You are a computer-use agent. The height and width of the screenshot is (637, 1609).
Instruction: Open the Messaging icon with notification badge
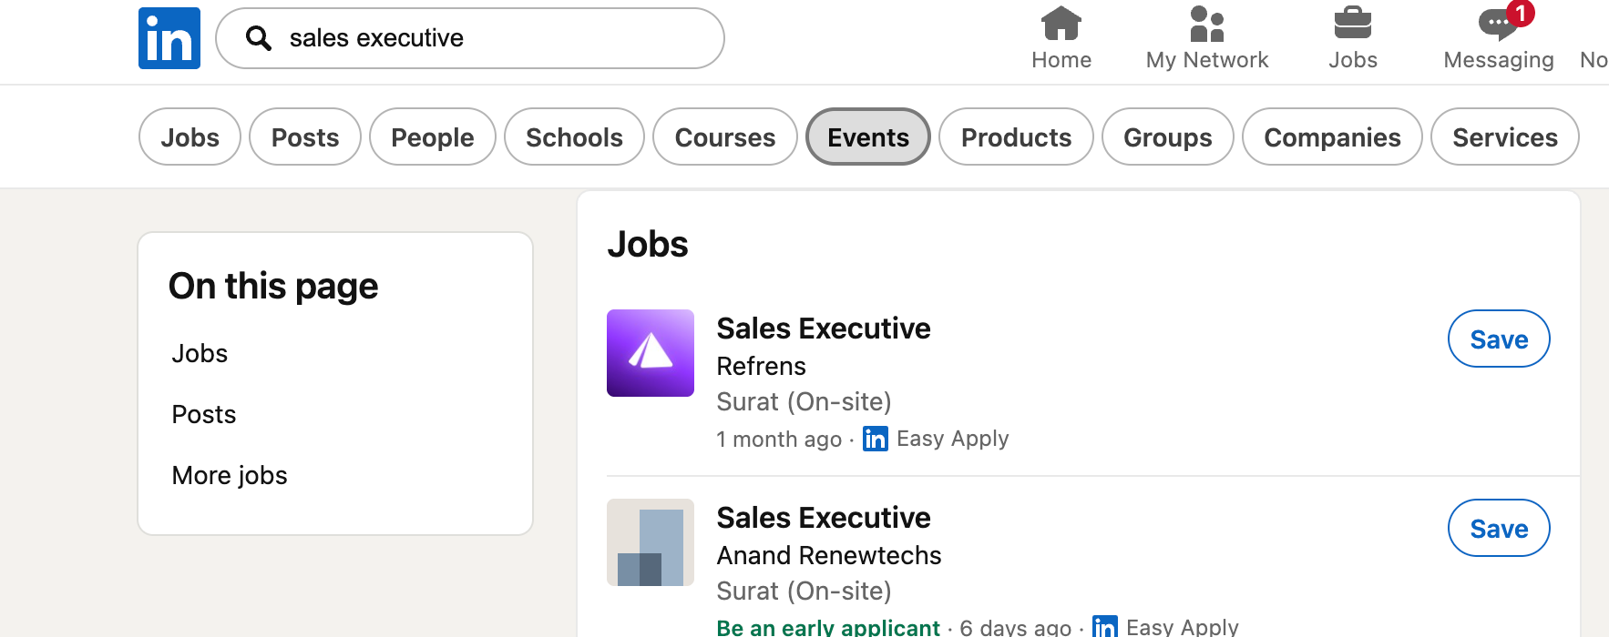point(1498,25)
